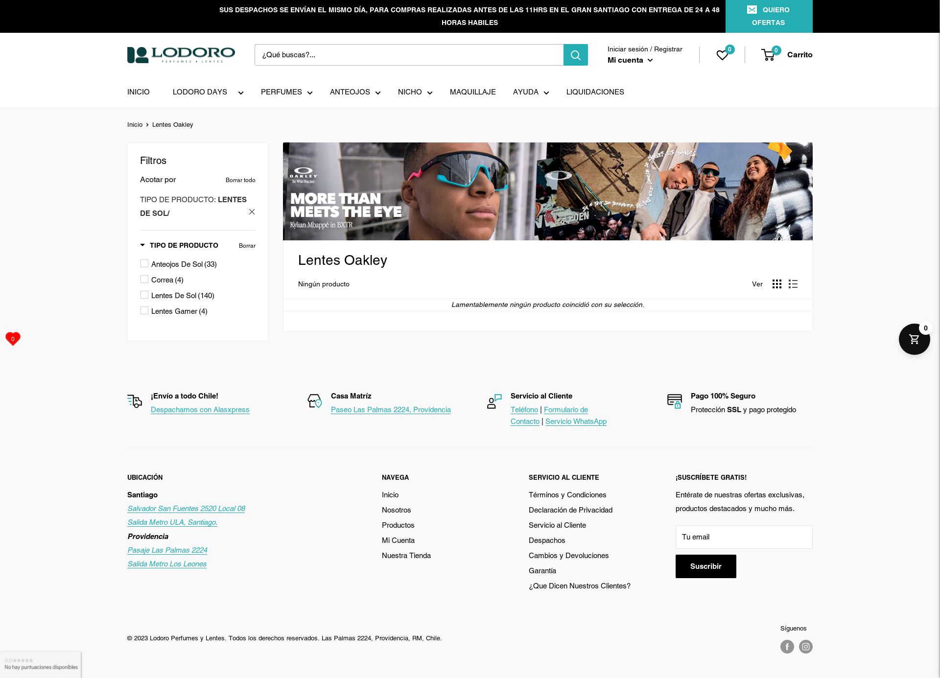
Task: Open Nuestra Tienda in footer
Action: 406,556
